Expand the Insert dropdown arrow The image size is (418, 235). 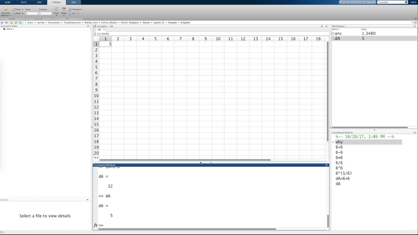tap(56, 15)
